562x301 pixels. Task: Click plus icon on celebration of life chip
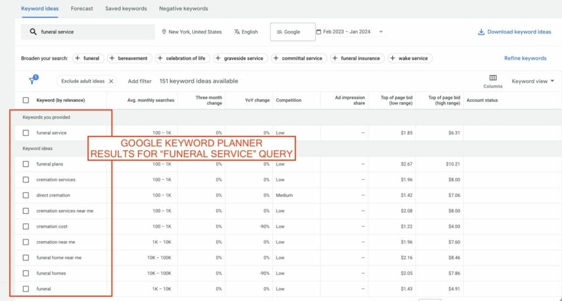160,58
